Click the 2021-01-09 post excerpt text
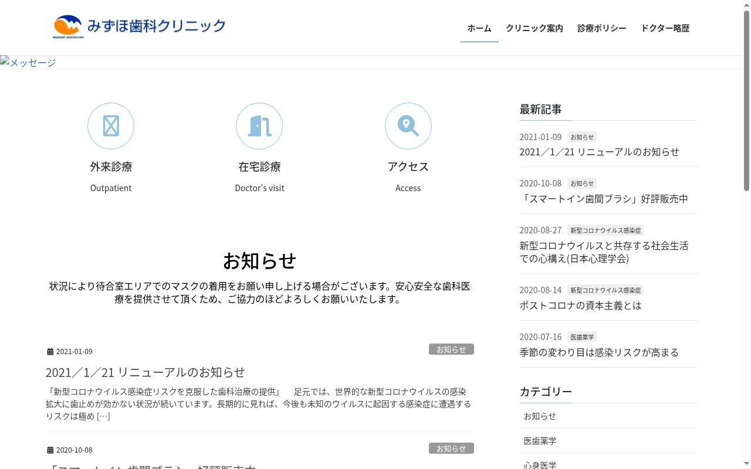The image size is (751, 469). (259, 404)
